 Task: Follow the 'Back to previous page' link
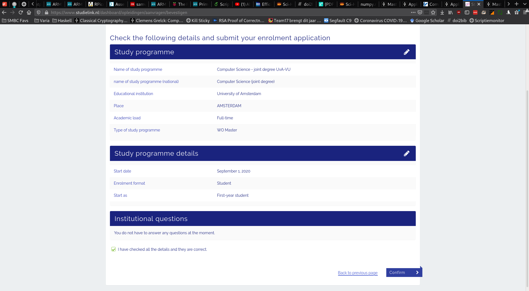tap(358, 273)
